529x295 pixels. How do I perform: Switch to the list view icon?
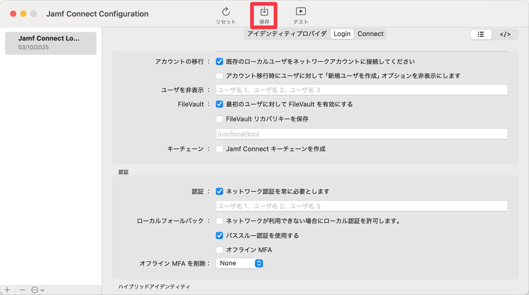(x=480, y=34)
